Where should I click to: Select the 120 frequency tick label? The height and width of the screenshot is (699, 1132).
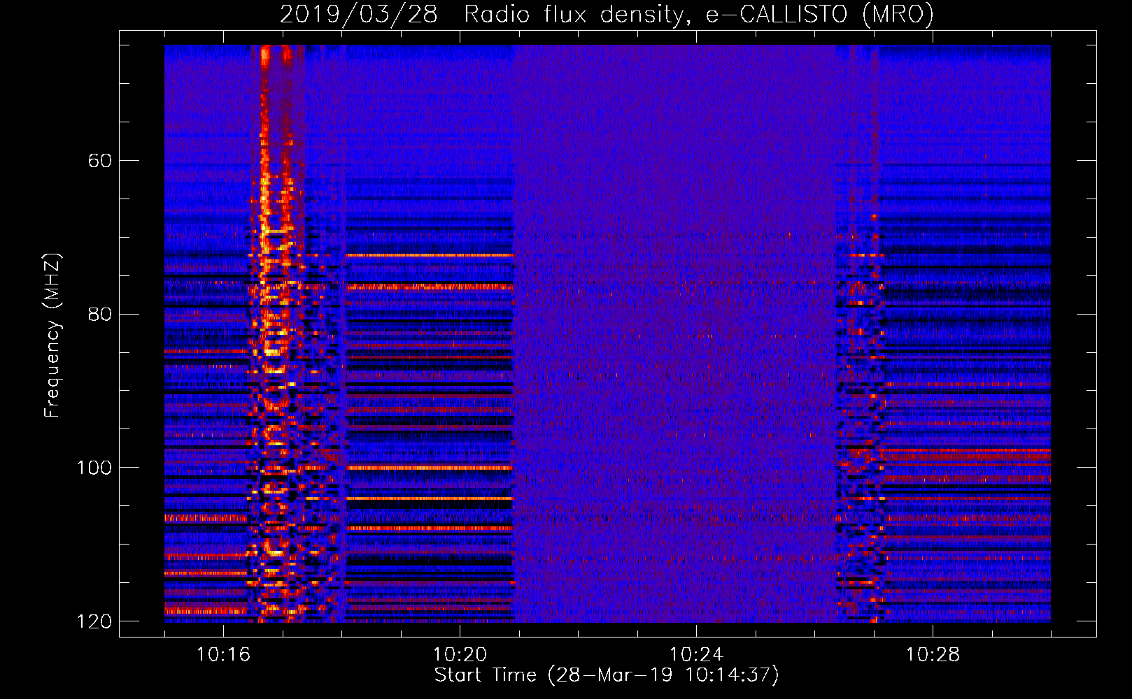click(x=94, y=621)
